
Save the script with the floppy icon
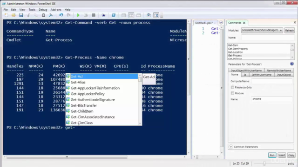click(21, 15)
